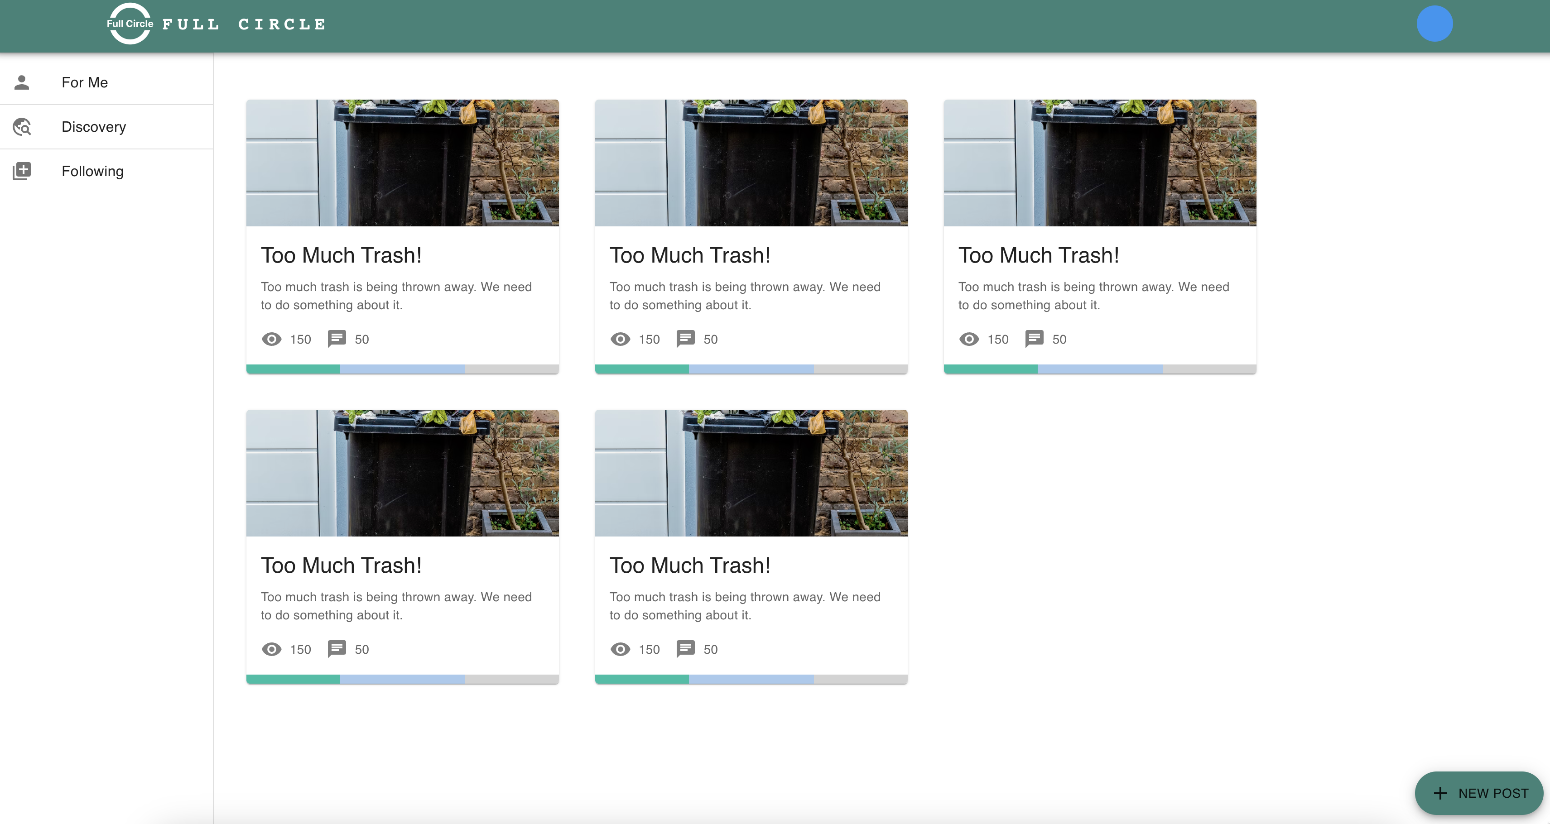Click the FULL CIRCLE header title
The width and height of the screenshot is (1550, 824).
[x=244, y=24]
